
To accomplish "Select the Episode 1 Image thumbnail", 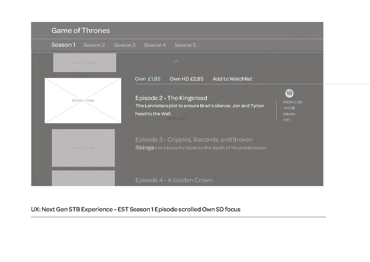I will click(x=85, y=62).
